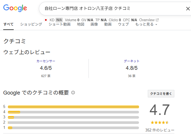
Task: Switch to the ショッピング tab
Action: pyautogui.click(x=31, y=24)
